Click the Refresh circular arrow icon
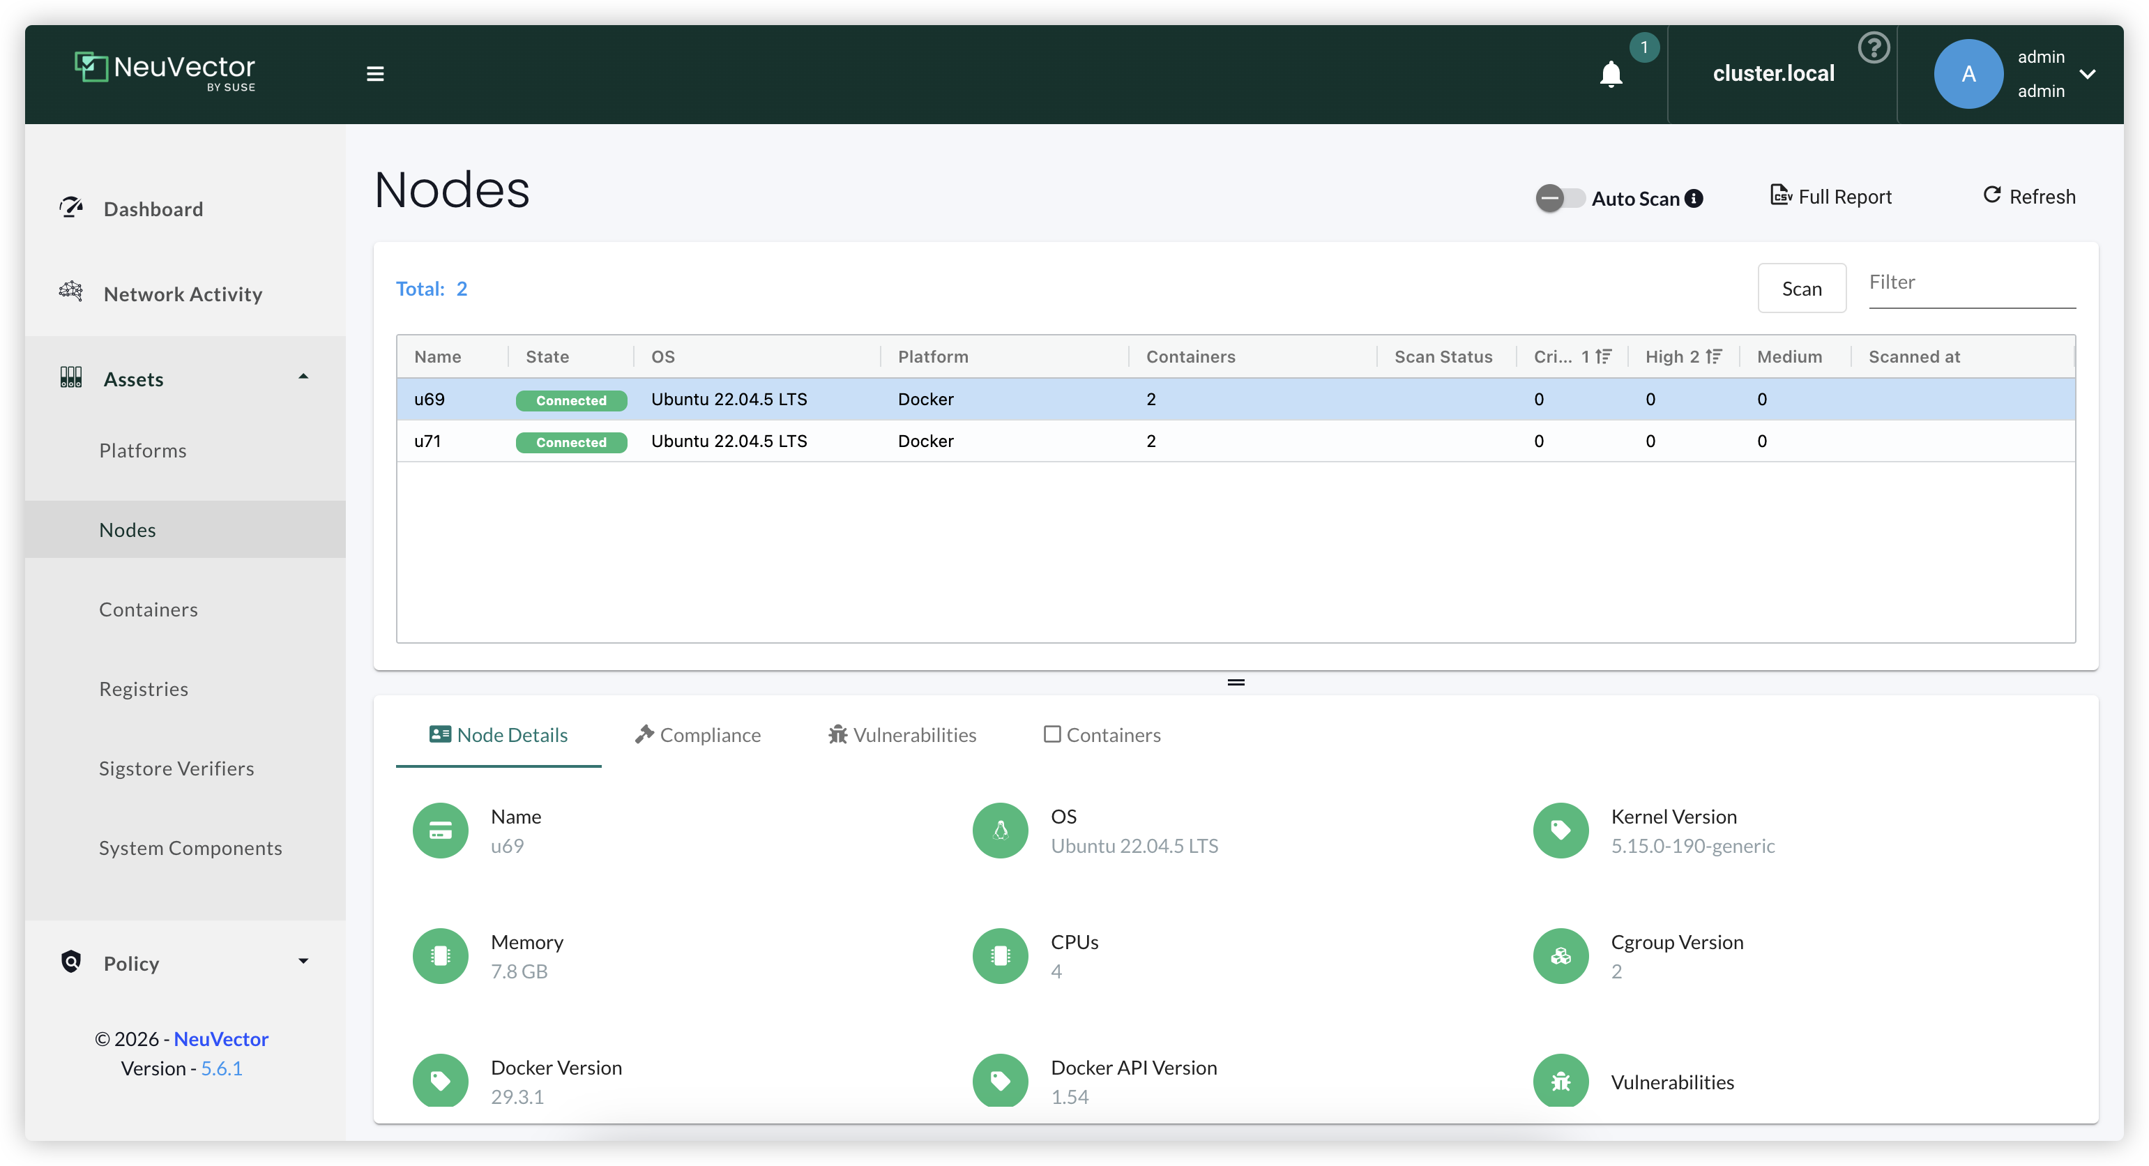 pyautogui.click(x=1992, y=195)
